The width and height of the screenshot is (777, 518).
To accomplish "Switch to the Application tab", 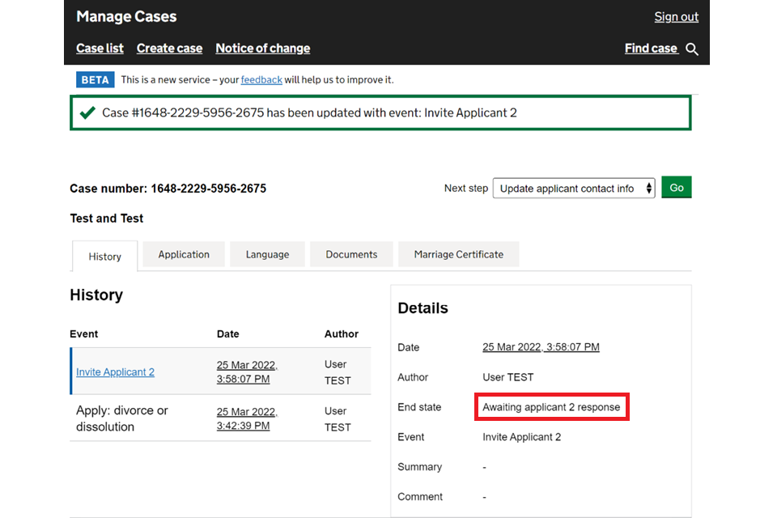I will point(184,254).
